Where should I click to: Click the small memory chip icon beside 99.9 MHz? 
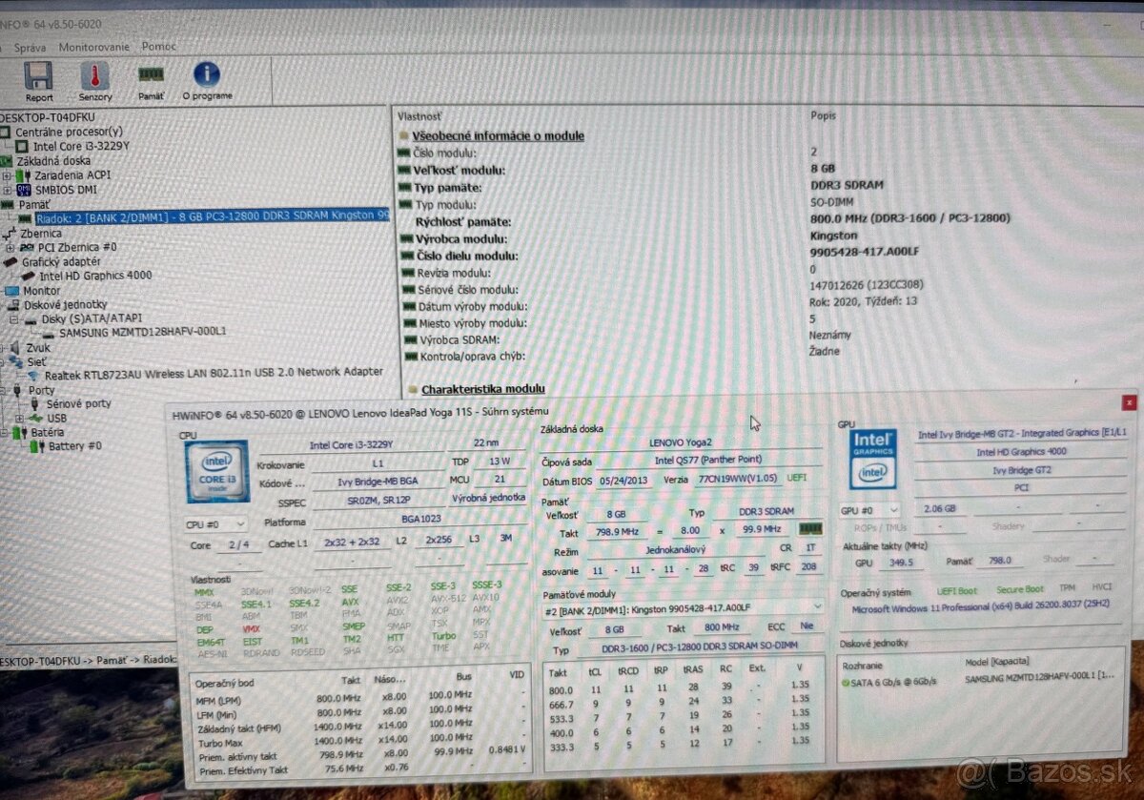pos(810,528)
